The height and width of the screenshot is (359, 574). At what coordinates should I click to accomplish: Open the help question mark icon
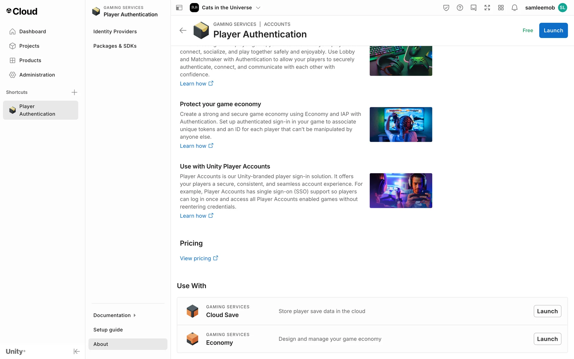[x=460, y=8]
